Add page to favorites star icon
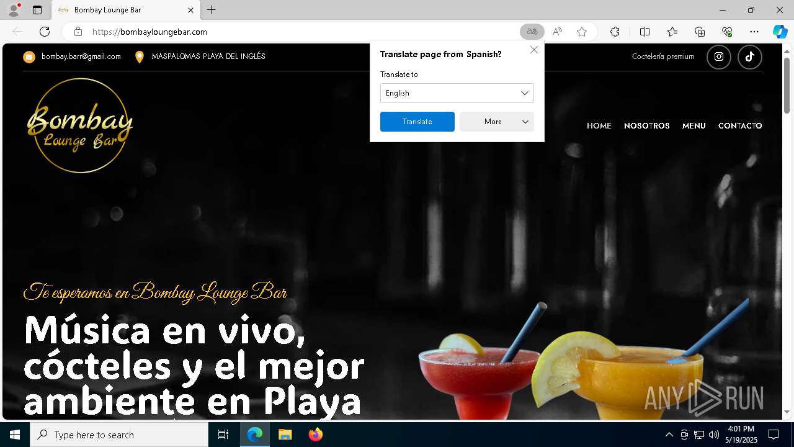 click(x=582, y=32)
